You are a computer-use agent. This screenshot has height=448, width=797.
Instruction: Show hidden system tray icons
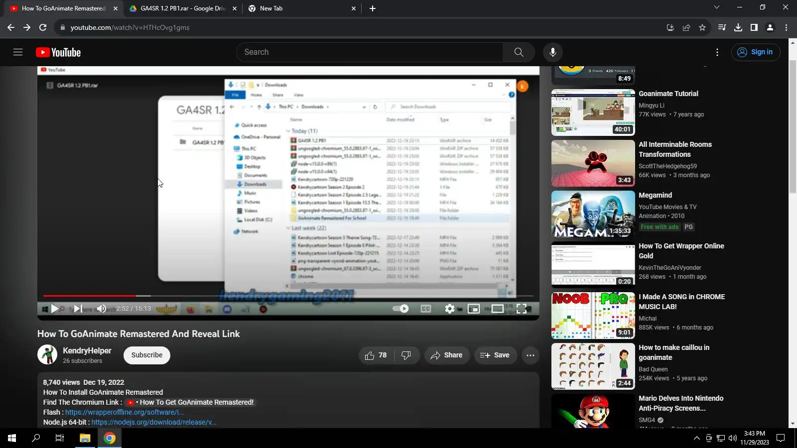click(696, 438)
